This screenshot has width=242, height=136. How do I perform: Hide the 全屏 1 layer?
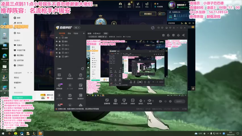57,57
